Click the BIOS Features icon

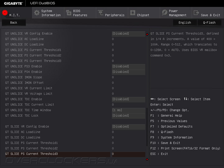[x=68, y=13]
